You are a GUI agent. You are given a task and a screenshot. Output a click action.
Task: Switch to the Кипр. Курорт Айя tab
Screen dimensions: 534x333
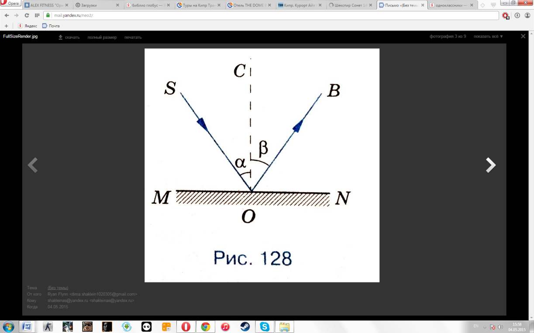click(x=300, y=5)
